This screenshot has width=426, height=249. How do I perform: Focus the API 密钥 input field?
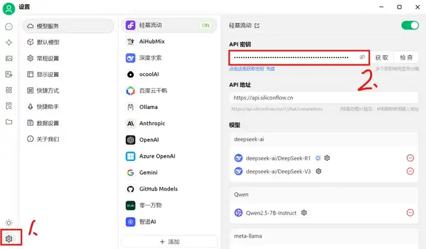[x=299, y=57]
